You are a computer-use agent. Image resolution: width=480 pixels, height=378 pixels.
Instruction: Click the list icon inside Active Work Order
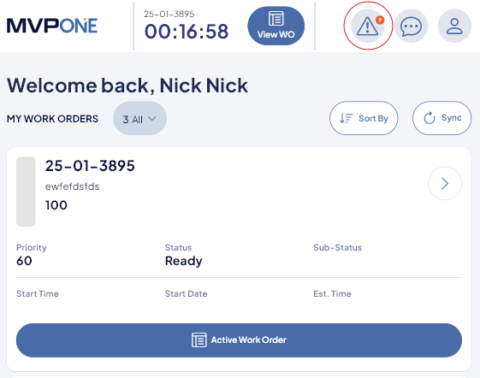coord(199,340)
